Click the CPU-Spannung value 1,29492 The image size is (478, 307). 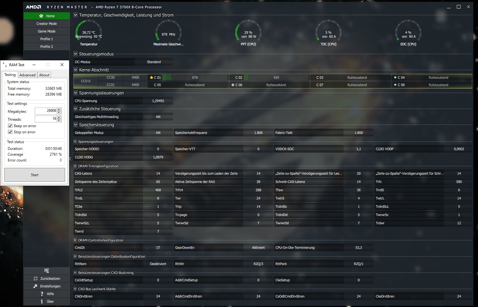coord(158,101)
